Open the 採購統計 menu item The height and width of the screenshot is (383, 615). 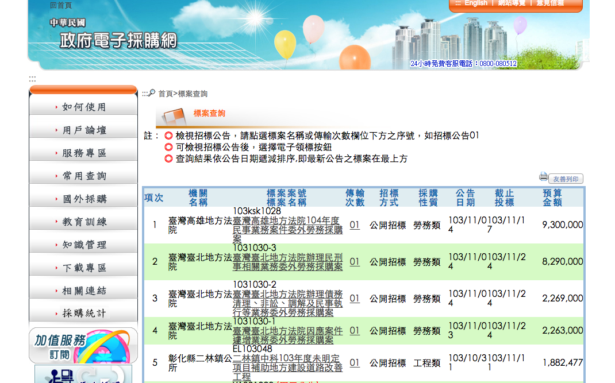83,313
